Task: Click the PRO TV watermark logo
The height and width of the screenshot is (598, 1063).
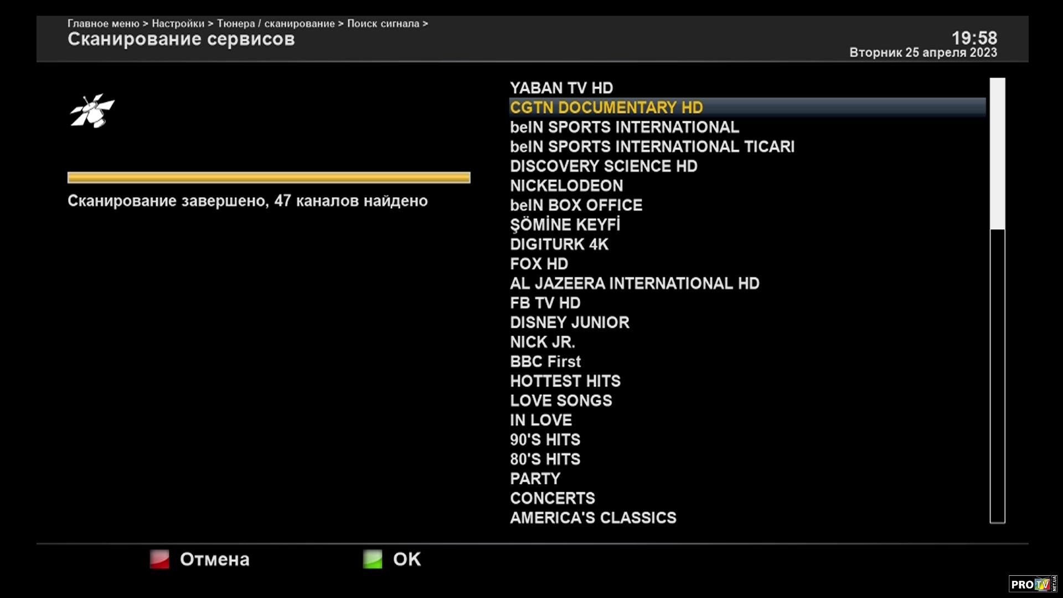Action: tap(1031, 584)
